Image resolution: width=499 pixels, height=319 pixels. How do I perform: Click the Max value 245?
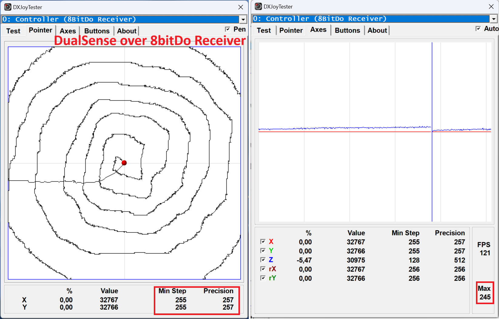coord(485,297)
